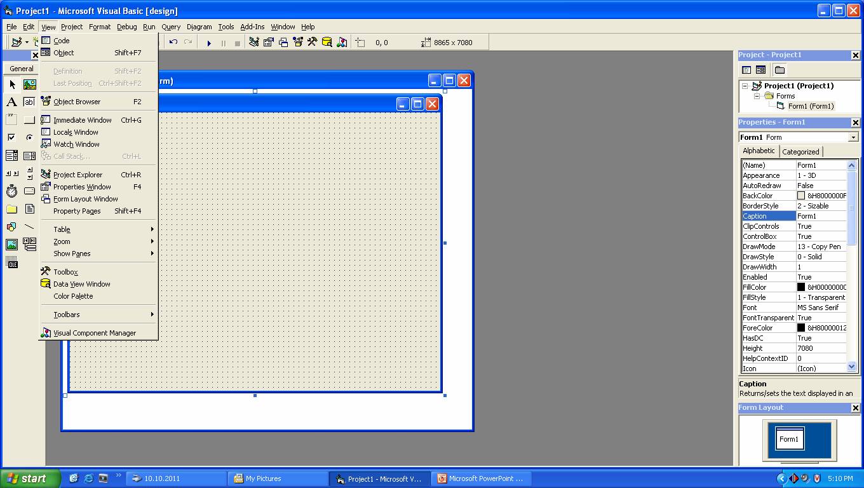The height and width of the screenshot is (488, 864).
Task: Select the Timer control tool
Action: 11,191
